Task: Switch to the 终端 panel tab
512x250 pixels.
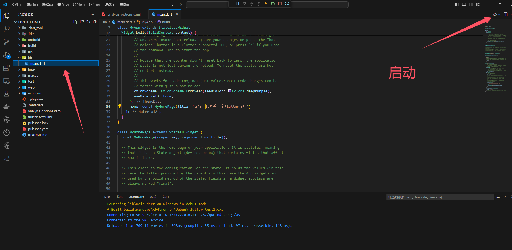Action: click(153, 197)
